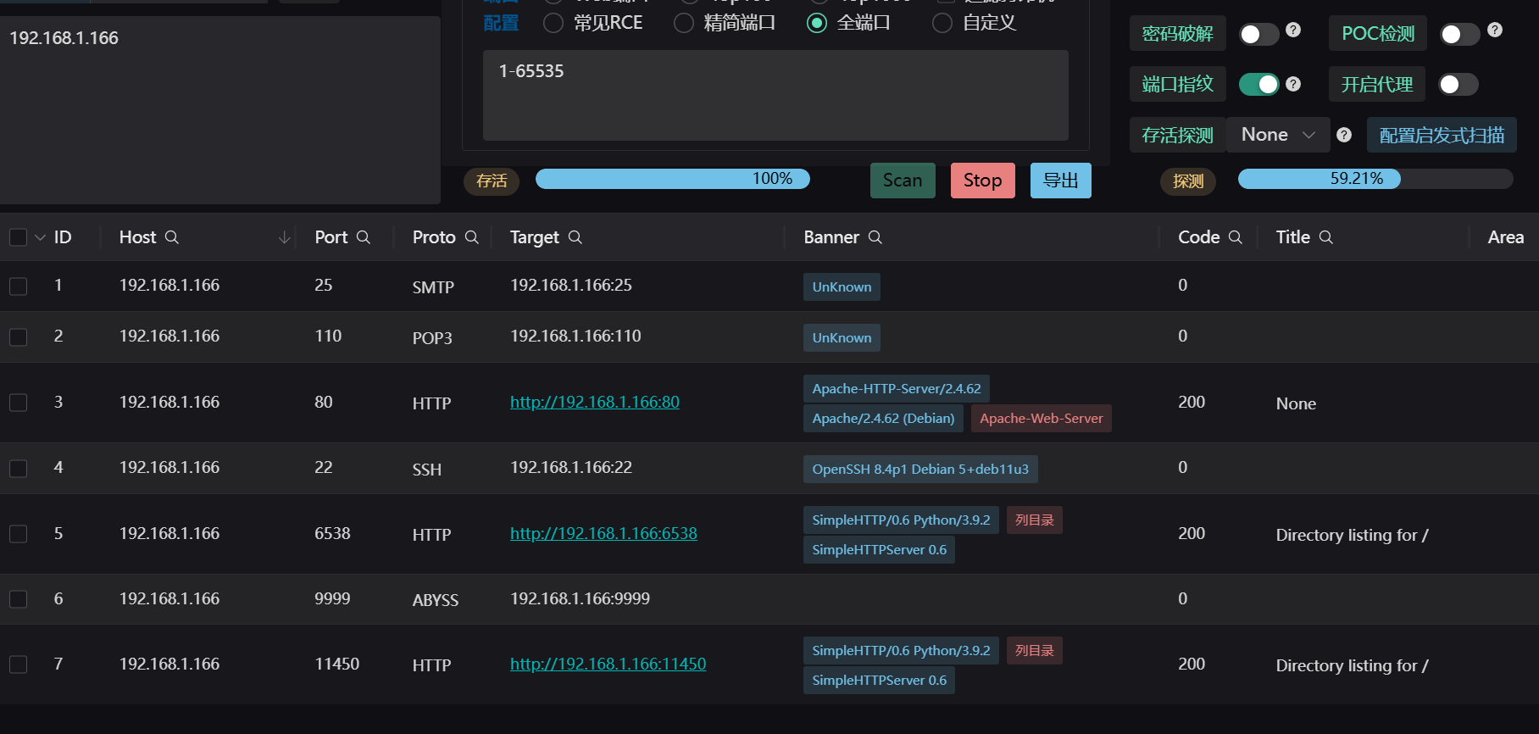
Task: Click the 列目录 tag on port 6538 row
Action: pyautogui.click(x=1035, y=520)
